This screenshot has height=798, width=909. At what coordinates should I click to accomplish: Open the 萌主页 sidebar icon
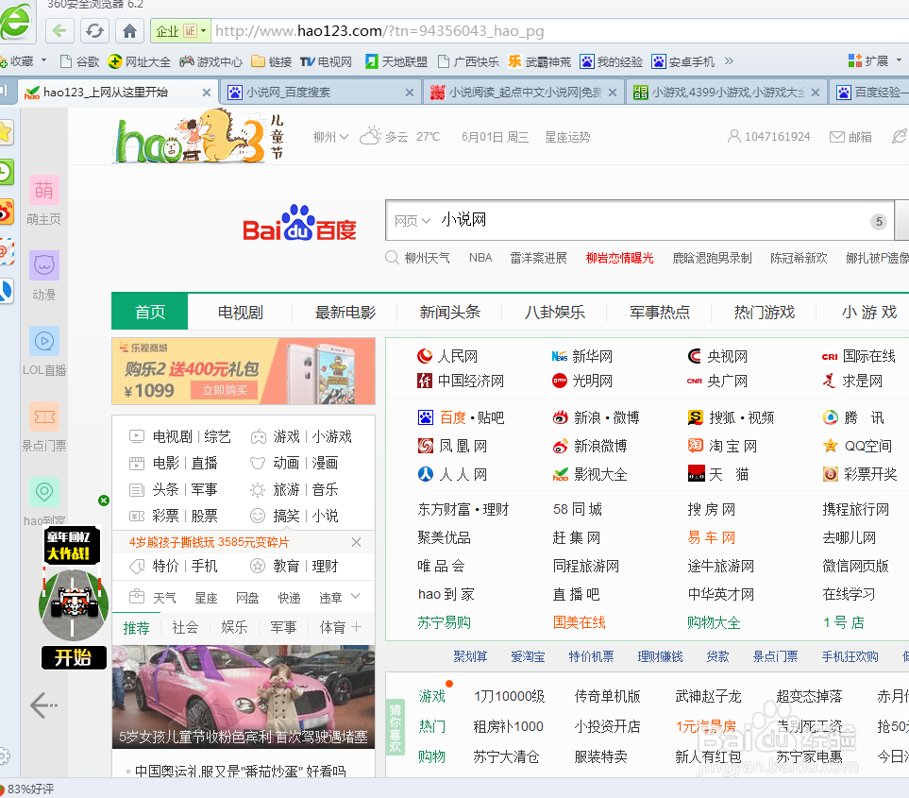pos(44,190)
